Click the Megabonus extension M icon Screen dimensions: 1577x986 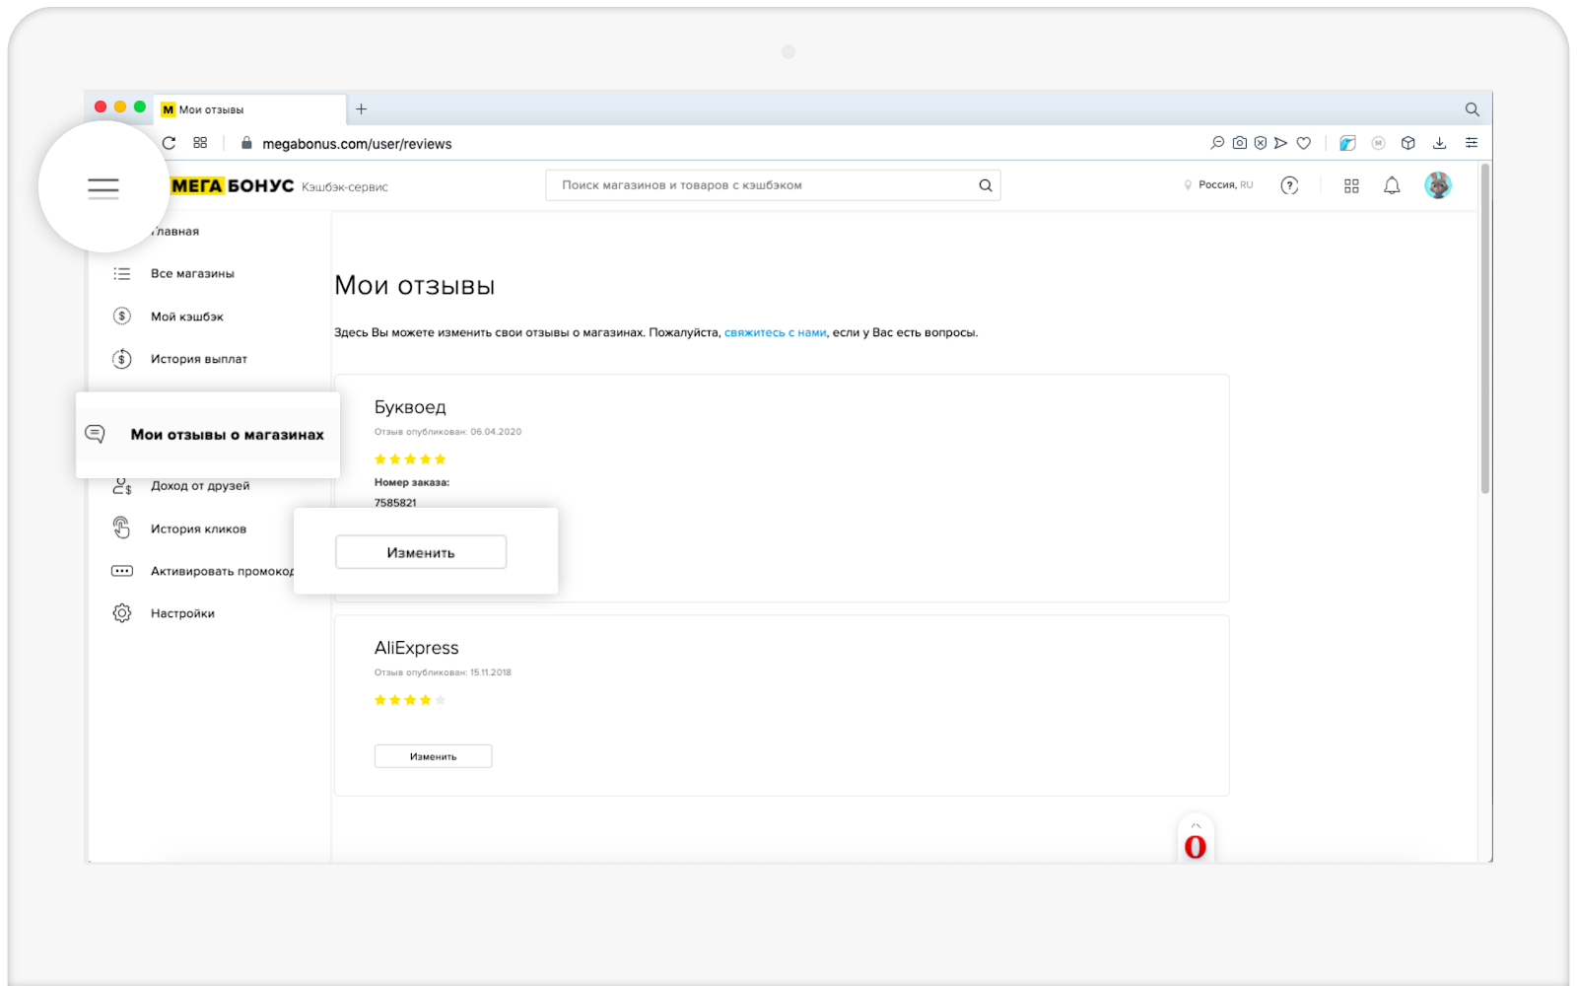(1378, 143)
